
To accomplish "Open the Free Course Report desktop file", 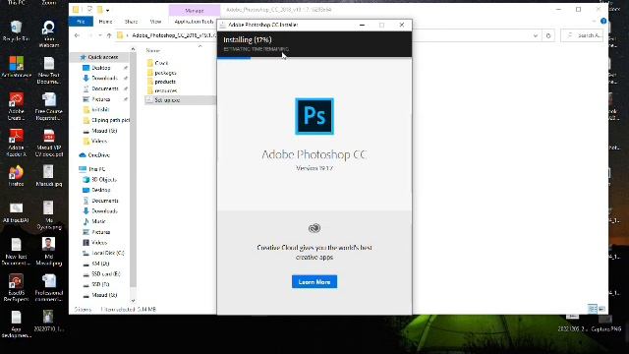I will click(49, 106).
